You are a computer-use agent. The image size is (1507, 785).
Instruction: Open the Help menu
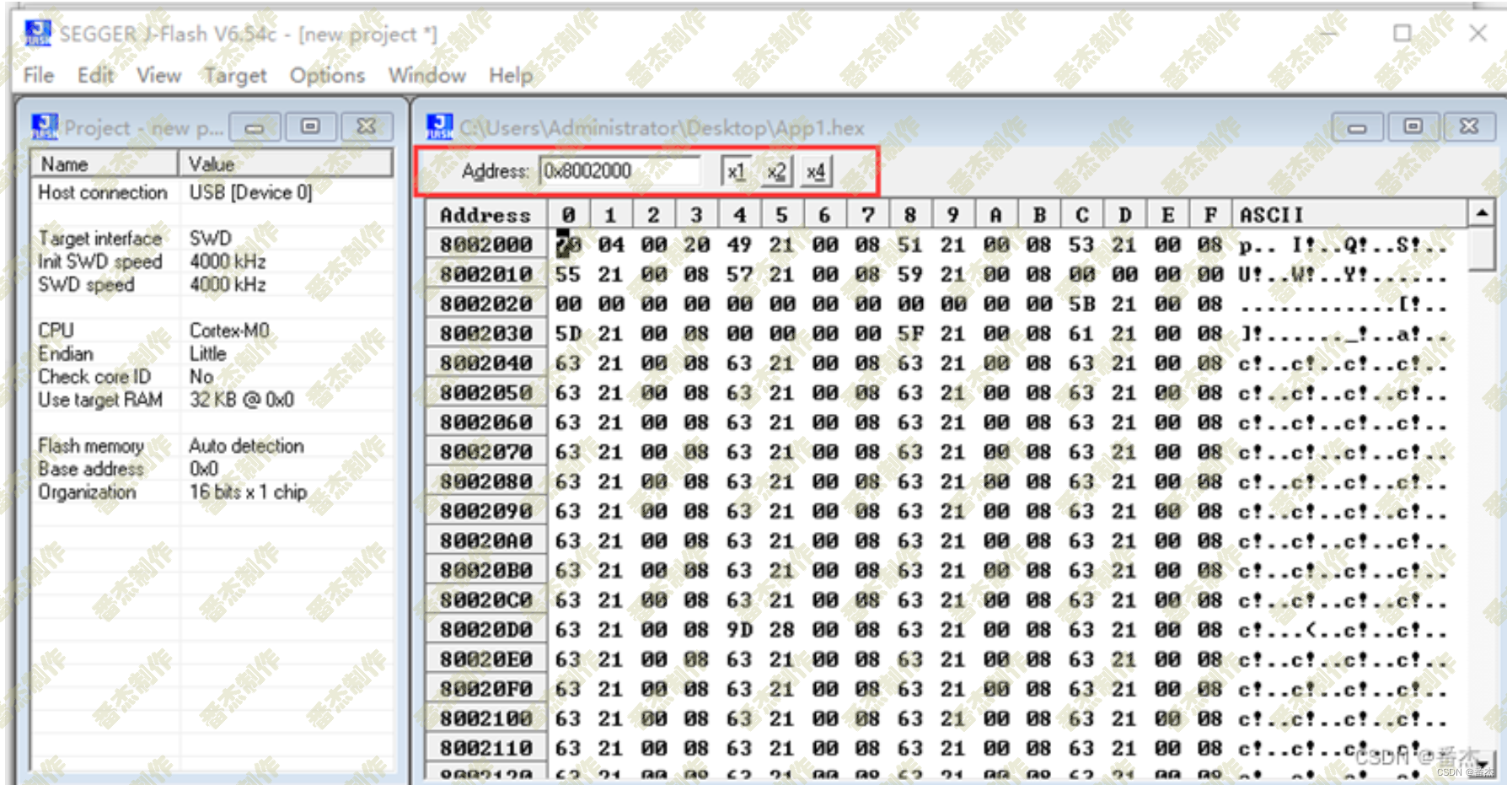[510, 75]
